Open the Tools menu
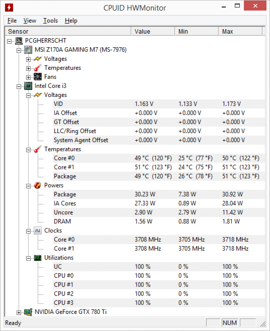 coord(51,21)
